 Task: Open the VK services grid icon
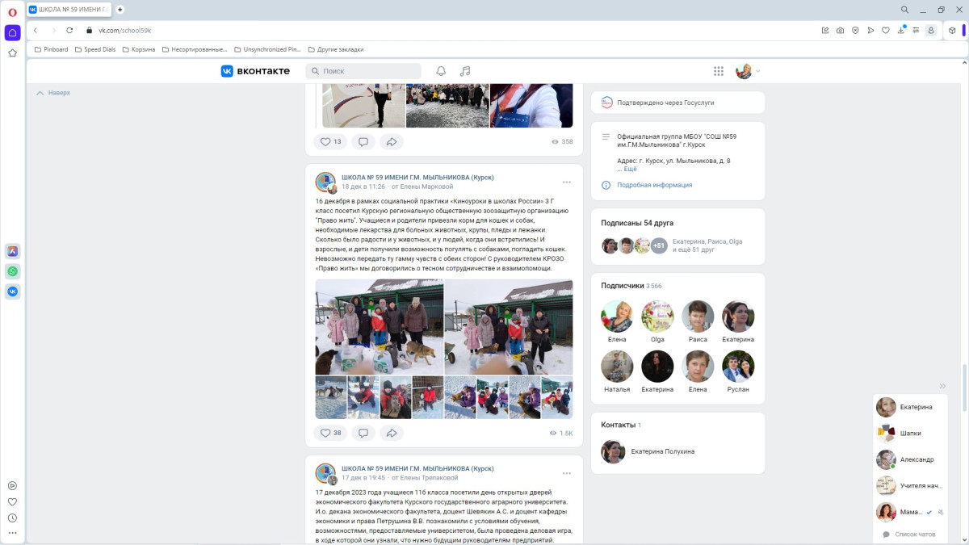click(719, 71)
